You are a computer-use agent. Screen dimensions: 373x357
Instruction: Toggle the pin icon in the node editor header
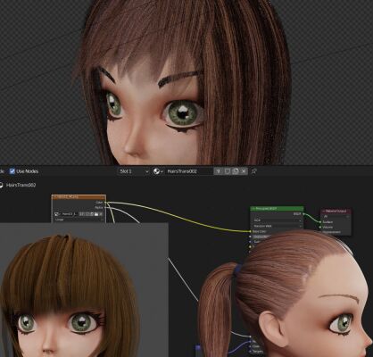(254, 171)
